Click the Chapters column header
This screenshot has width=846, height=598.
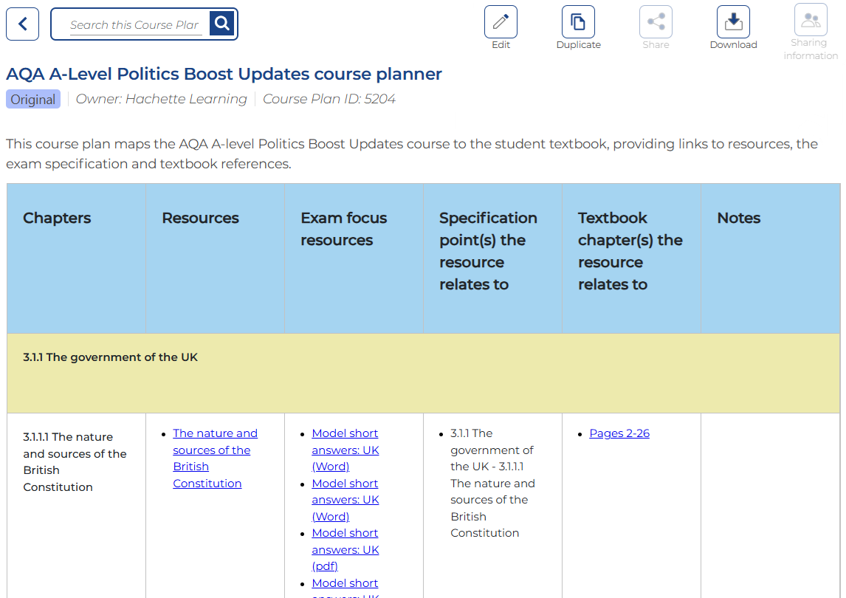(57, 218)
